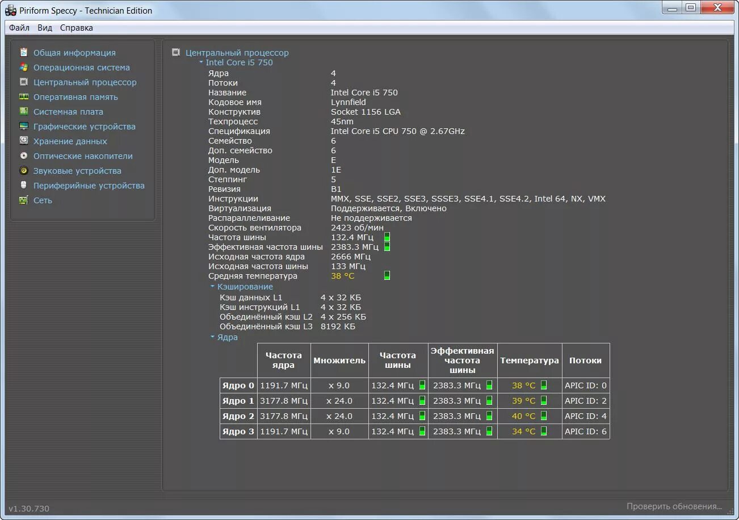The width and height of the screenshot is (739, 520).
Task: Collapse the Ядра section
Action: (x=212, y=337)
